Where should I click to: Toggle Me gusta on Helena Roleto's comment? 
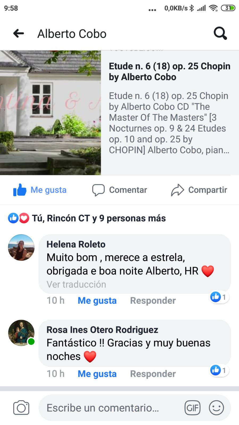pyautogui.click(x=97, y=301)
